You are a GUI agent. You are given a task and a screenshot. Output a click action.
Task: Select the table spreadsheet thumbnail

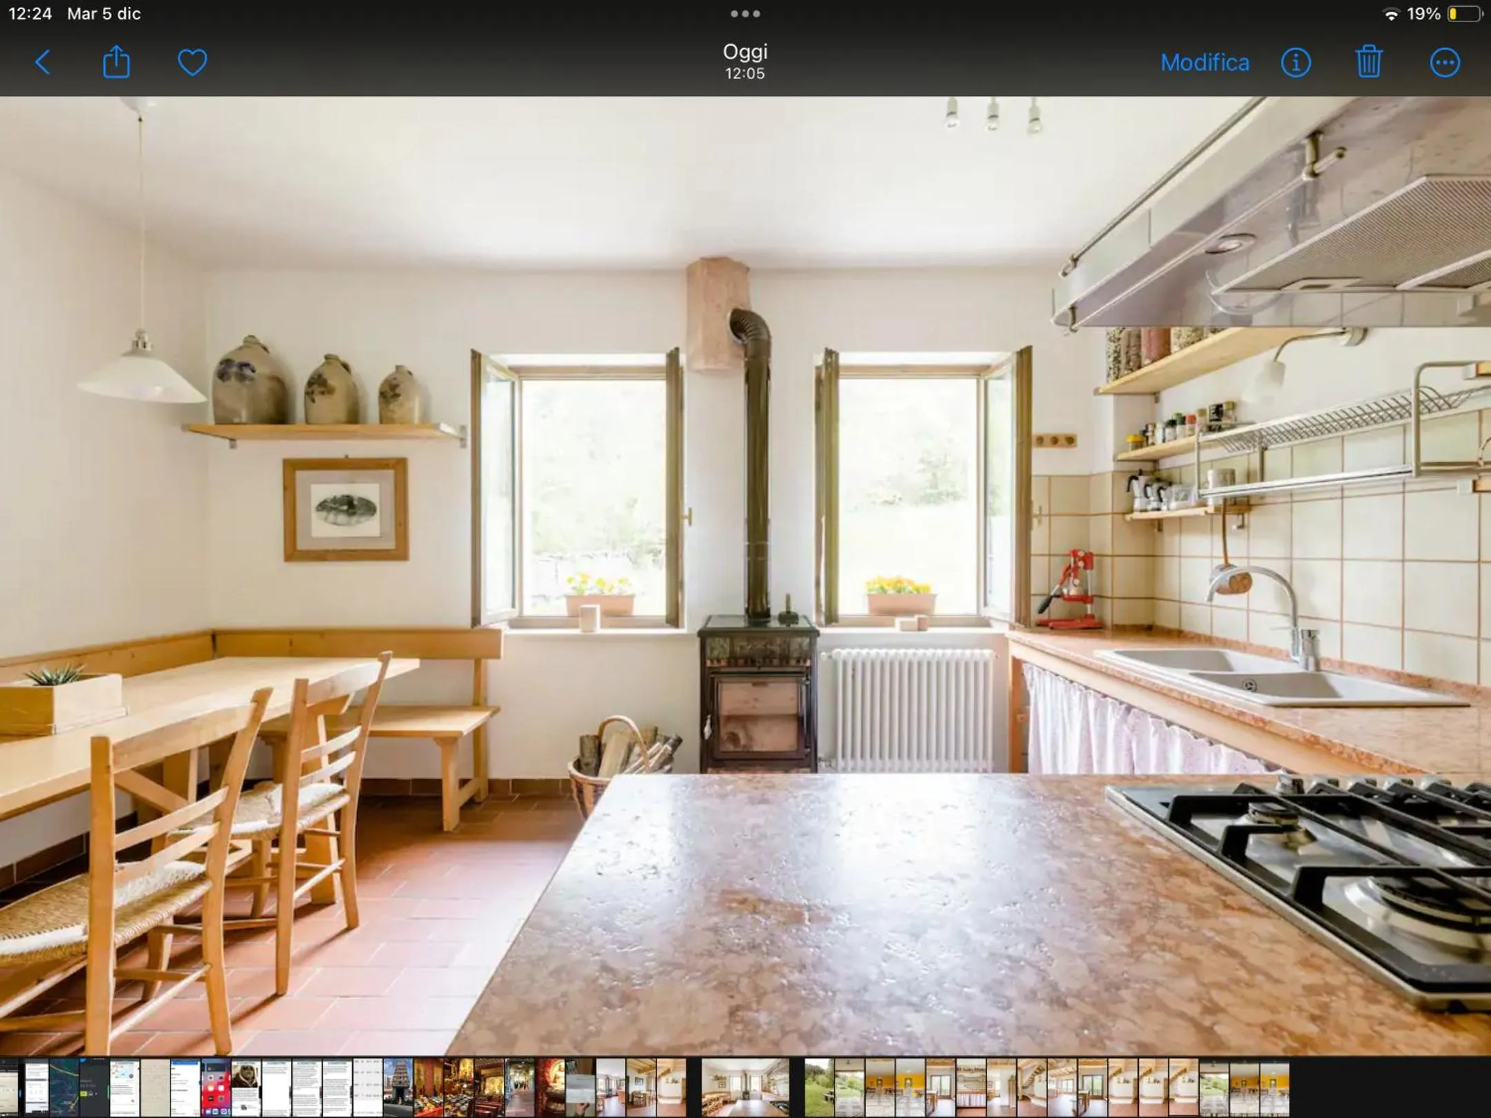(368, 1088)
